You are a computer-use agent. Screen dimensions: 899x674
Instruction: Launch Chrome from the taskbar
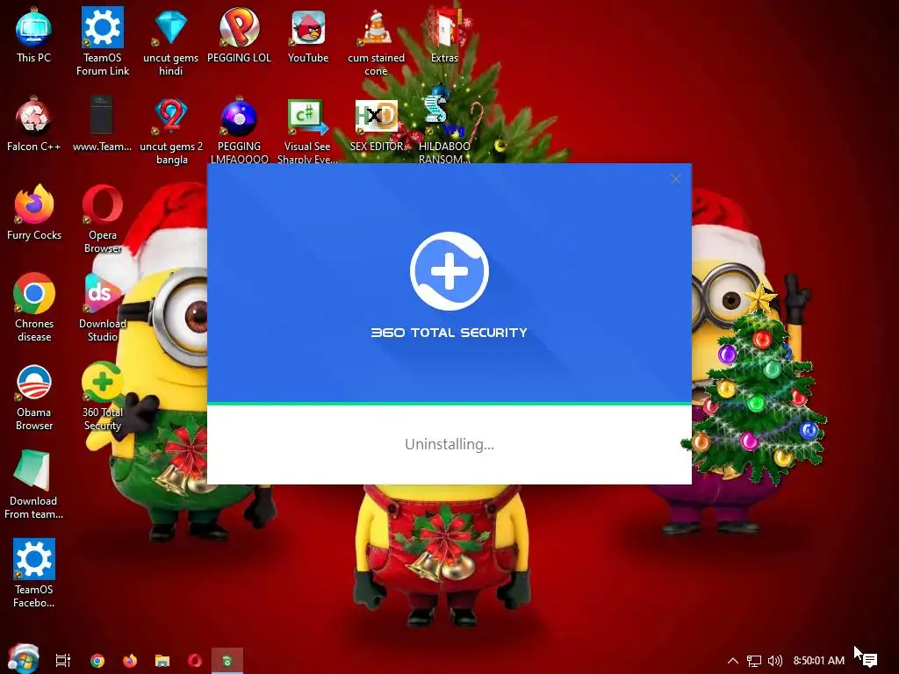coord(97,660)
